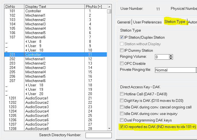Select the Station Type tab
Screen dimensions: 197x140
(175, 22)
